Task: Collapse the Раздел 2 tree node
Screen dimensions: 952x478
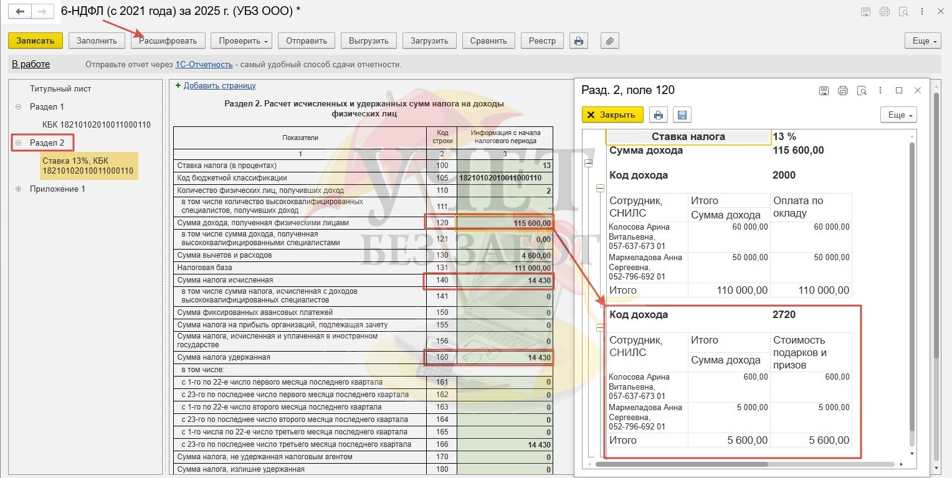Action: coord(18,143)
